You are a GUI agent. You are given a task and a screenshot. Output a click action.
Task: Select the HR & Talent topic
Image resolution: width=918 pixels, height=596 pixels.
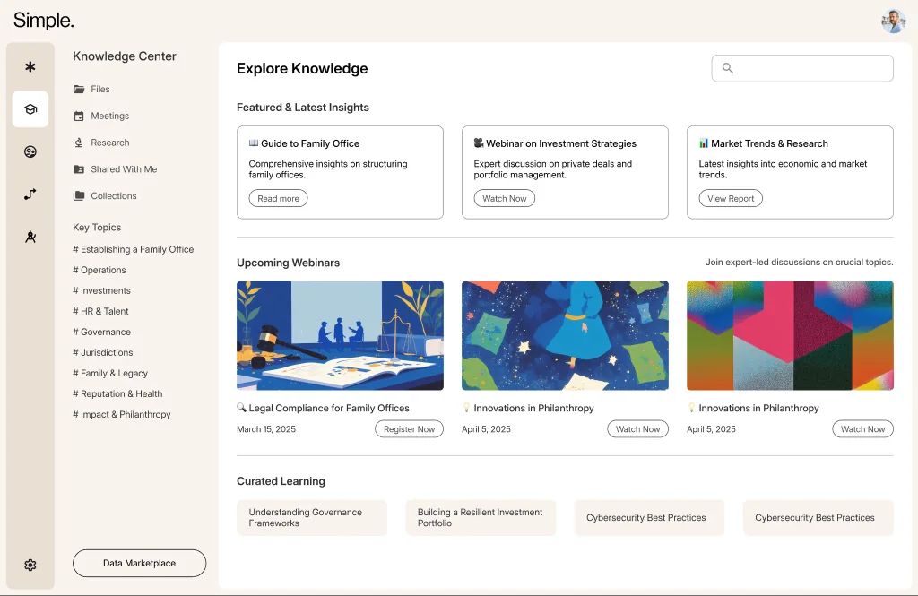tap(100, 312)
